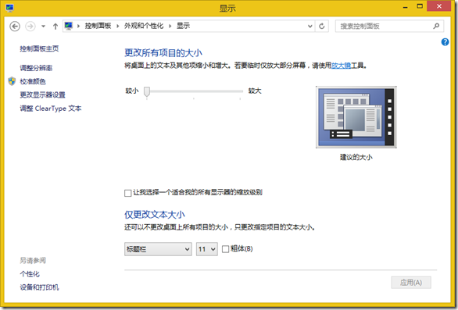Viewport: 458px width, 310px height.
Task: Open 个性化 link under 另请参阅
Action: pyautogui.click(x=30, y=274)
